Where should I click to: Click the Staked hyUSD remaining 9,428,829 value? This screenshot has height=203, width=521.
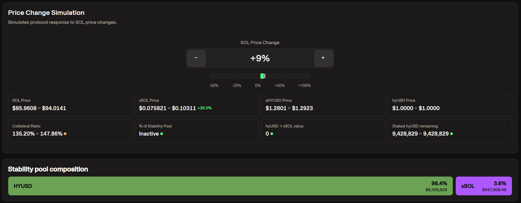click(436, 134)
